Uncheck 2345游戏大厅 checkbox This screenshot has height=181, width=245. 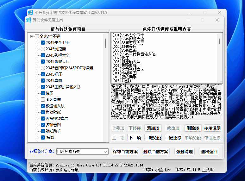(43, 61)
